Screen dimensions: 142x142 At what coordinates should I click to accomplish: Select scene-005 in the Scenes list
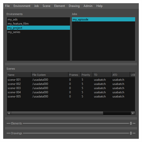[71, 97]
